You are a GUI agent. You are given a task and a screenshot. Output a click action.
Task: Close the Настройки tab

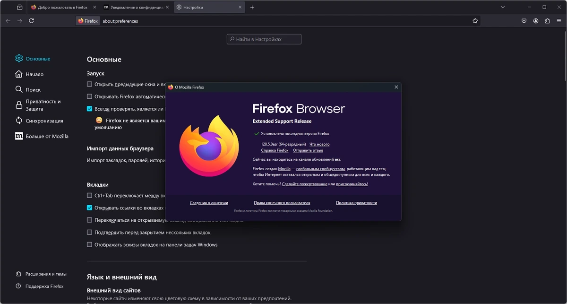240,8
